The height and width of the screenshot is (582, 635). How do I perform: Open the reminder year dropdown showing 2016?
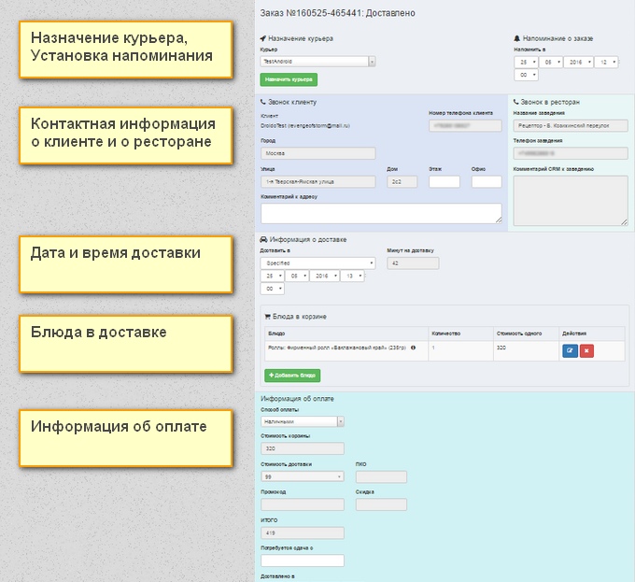(x=579, y=62)
